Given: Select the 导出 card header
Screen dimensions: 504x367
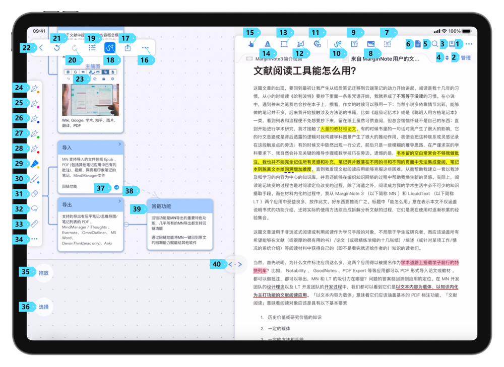Looking at the screenshot, I should click(x=91, y=205).
